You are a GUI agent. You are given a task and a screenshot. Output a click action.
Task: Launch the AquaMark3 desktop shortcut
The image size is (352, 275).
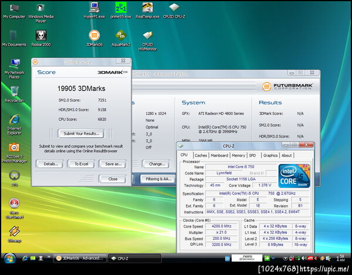pyautogui.click(x=120, y=36)
